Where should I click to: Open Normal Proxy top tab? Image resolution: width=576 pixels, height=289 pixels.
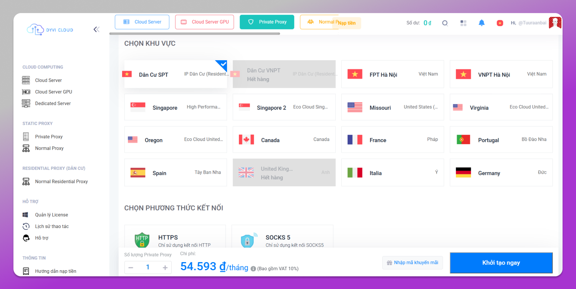tap(319, 22)
